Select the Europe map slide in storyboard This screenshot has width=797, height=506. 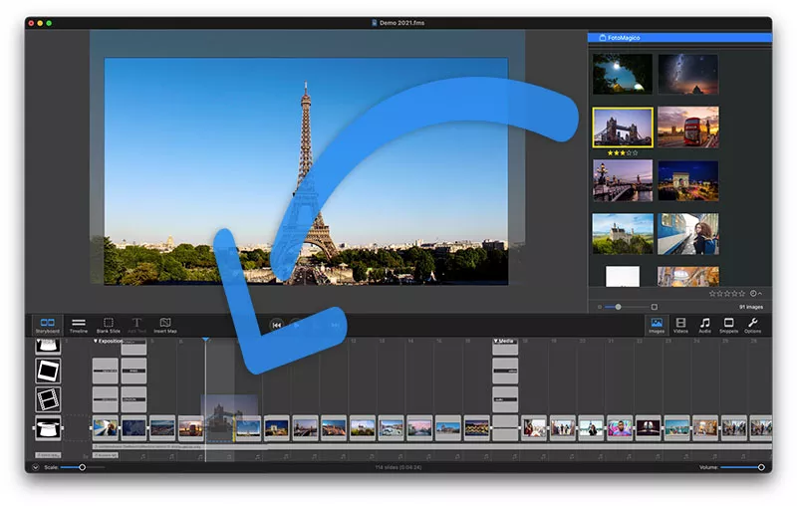click(133, 427)
